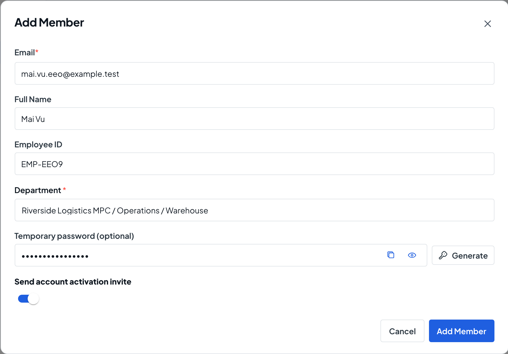Edit the Employee ID field
Image resolution: width=508 pixels, height=354 pixels.
click(x=254, y=164)
